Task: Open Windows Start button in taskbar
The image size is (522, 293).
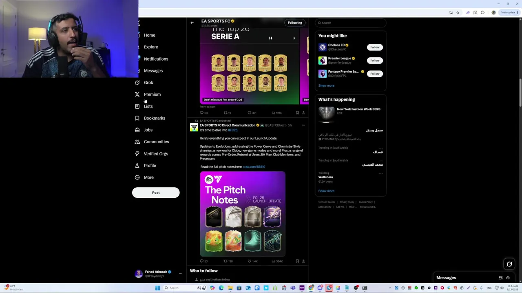Action: (157, 288)
